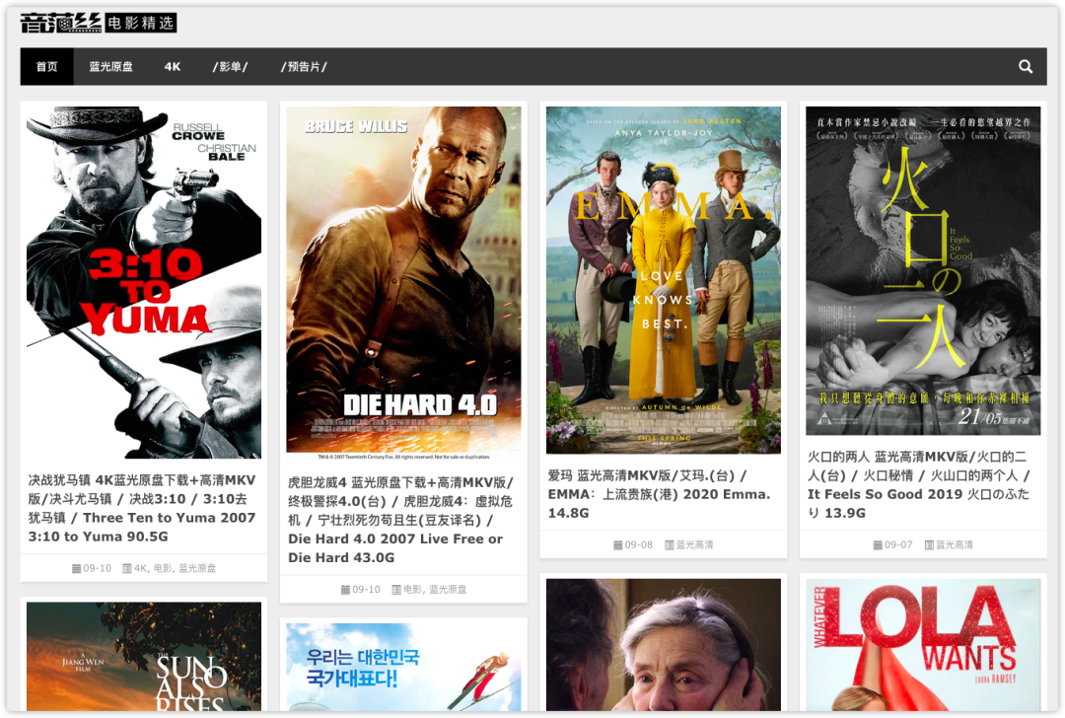Click the 4K tag under 决战犹马镇
The width and height of the screenshot is (1065, 718).
point(140,568)
